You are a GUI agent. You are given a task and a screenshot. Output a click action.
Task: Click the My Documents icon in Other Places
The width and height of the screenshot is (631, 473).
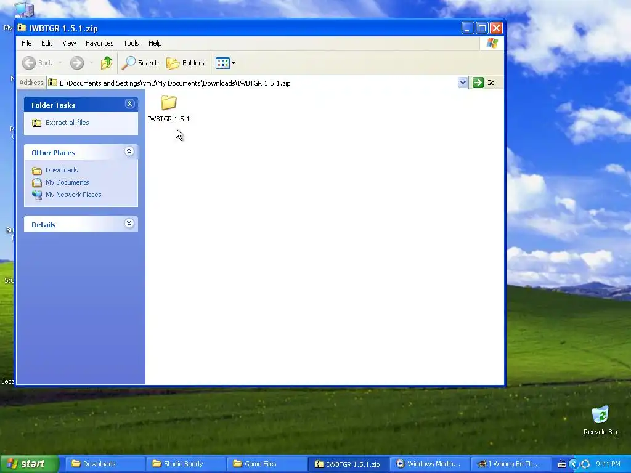point(36,182)
